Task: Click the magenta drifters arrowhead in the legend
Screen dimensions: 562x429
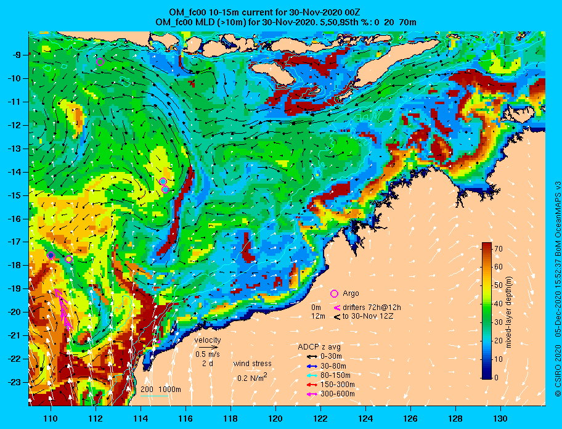Action: click(x=337, y=308)
